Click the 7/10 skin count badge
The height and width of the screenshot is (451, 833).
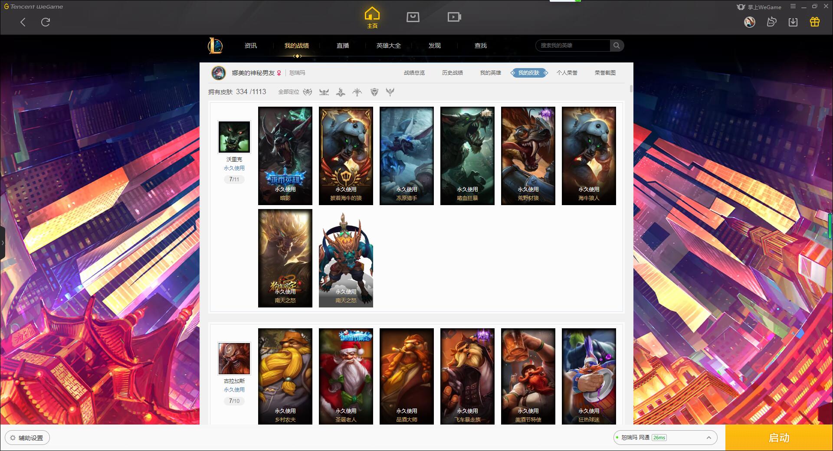[234, 401]
